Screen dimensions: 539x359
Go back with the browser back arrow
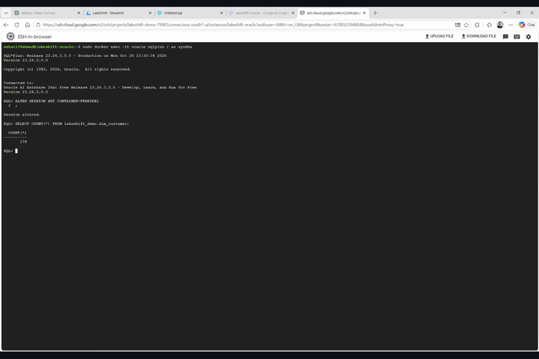coord(6,25)
